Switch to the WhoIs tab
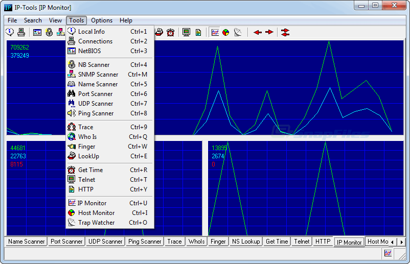Image resolution: width=410 pixels, height=264 pixels. (196, 242)
